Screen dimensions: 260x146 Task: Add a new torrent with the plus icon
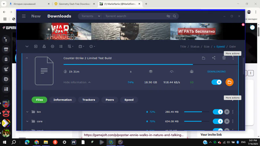click(36, 46)
